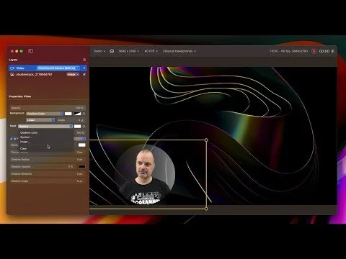Open the small dropdown right of the mask checkbox
The height and width of the screenshot is (259, 346).
pos(80,139)
